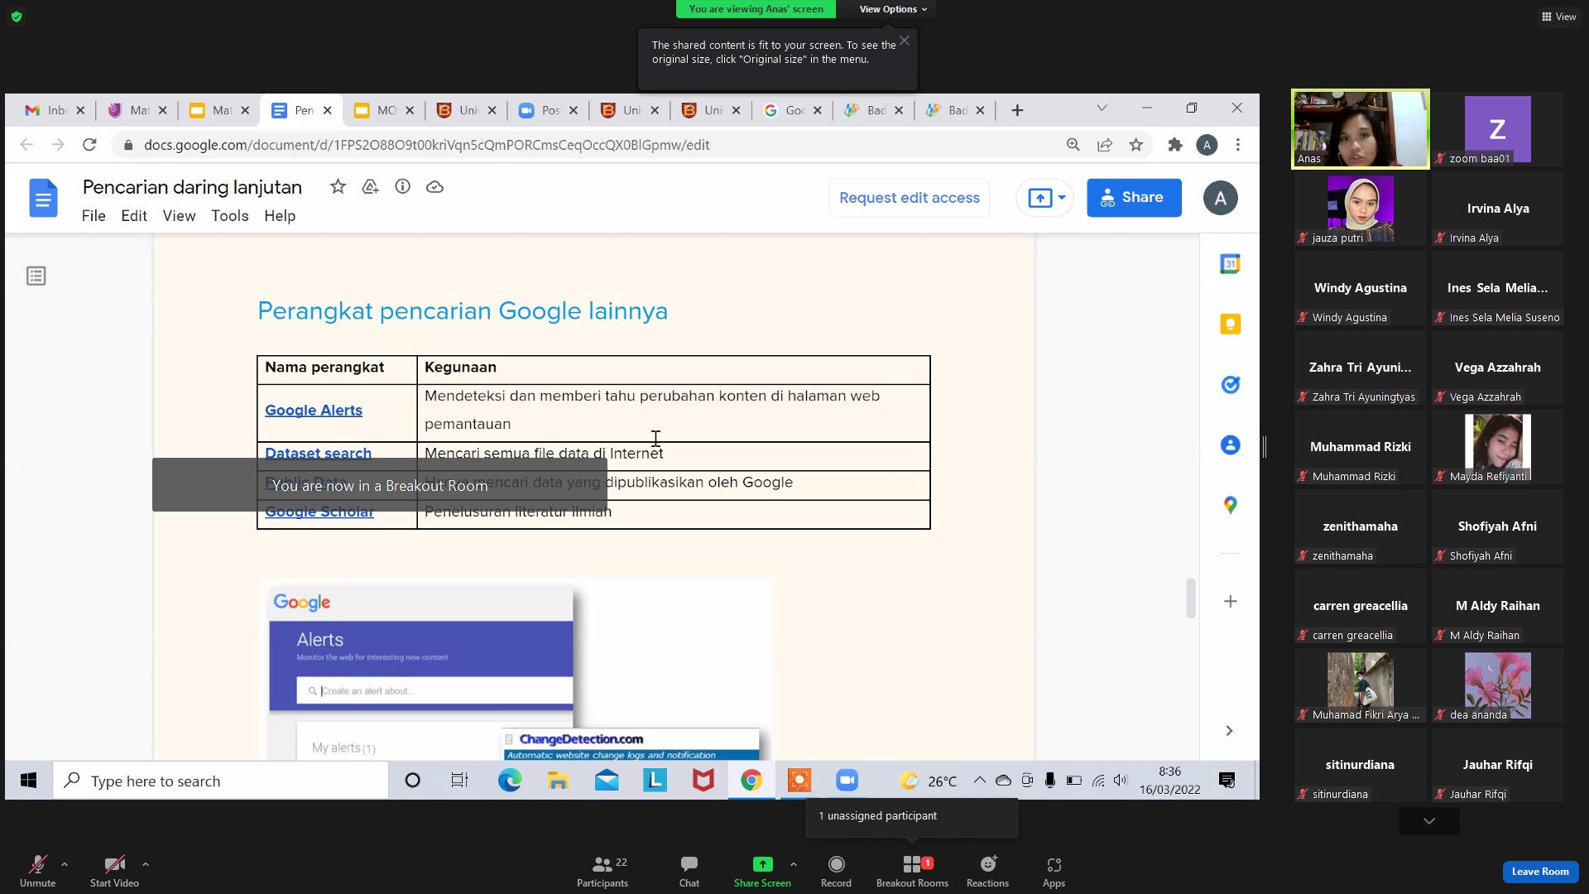Open Zoom Apps
The height and width of the screenshot is (894, 1589).
[x=1054, y=871]
